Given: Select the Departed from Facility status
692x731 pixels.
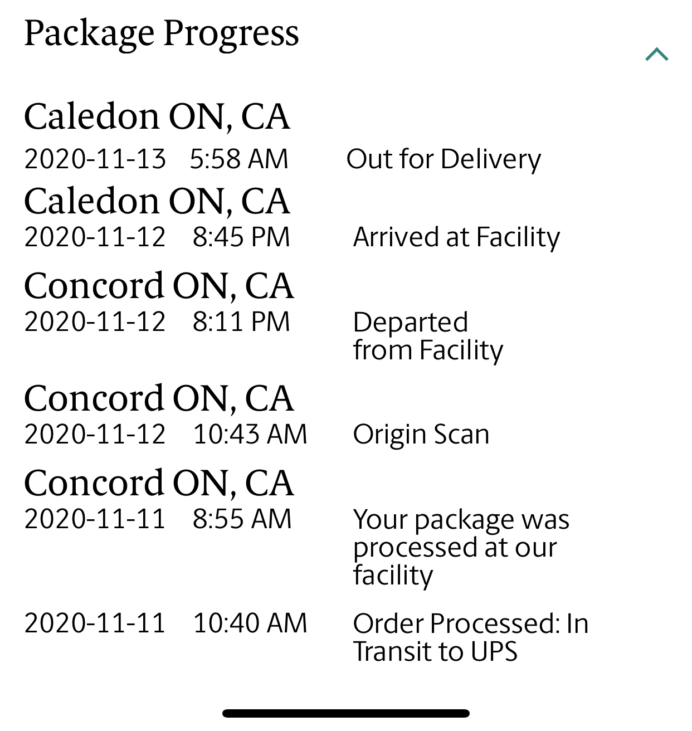Looking at the screenshot, I should [428, 336].
